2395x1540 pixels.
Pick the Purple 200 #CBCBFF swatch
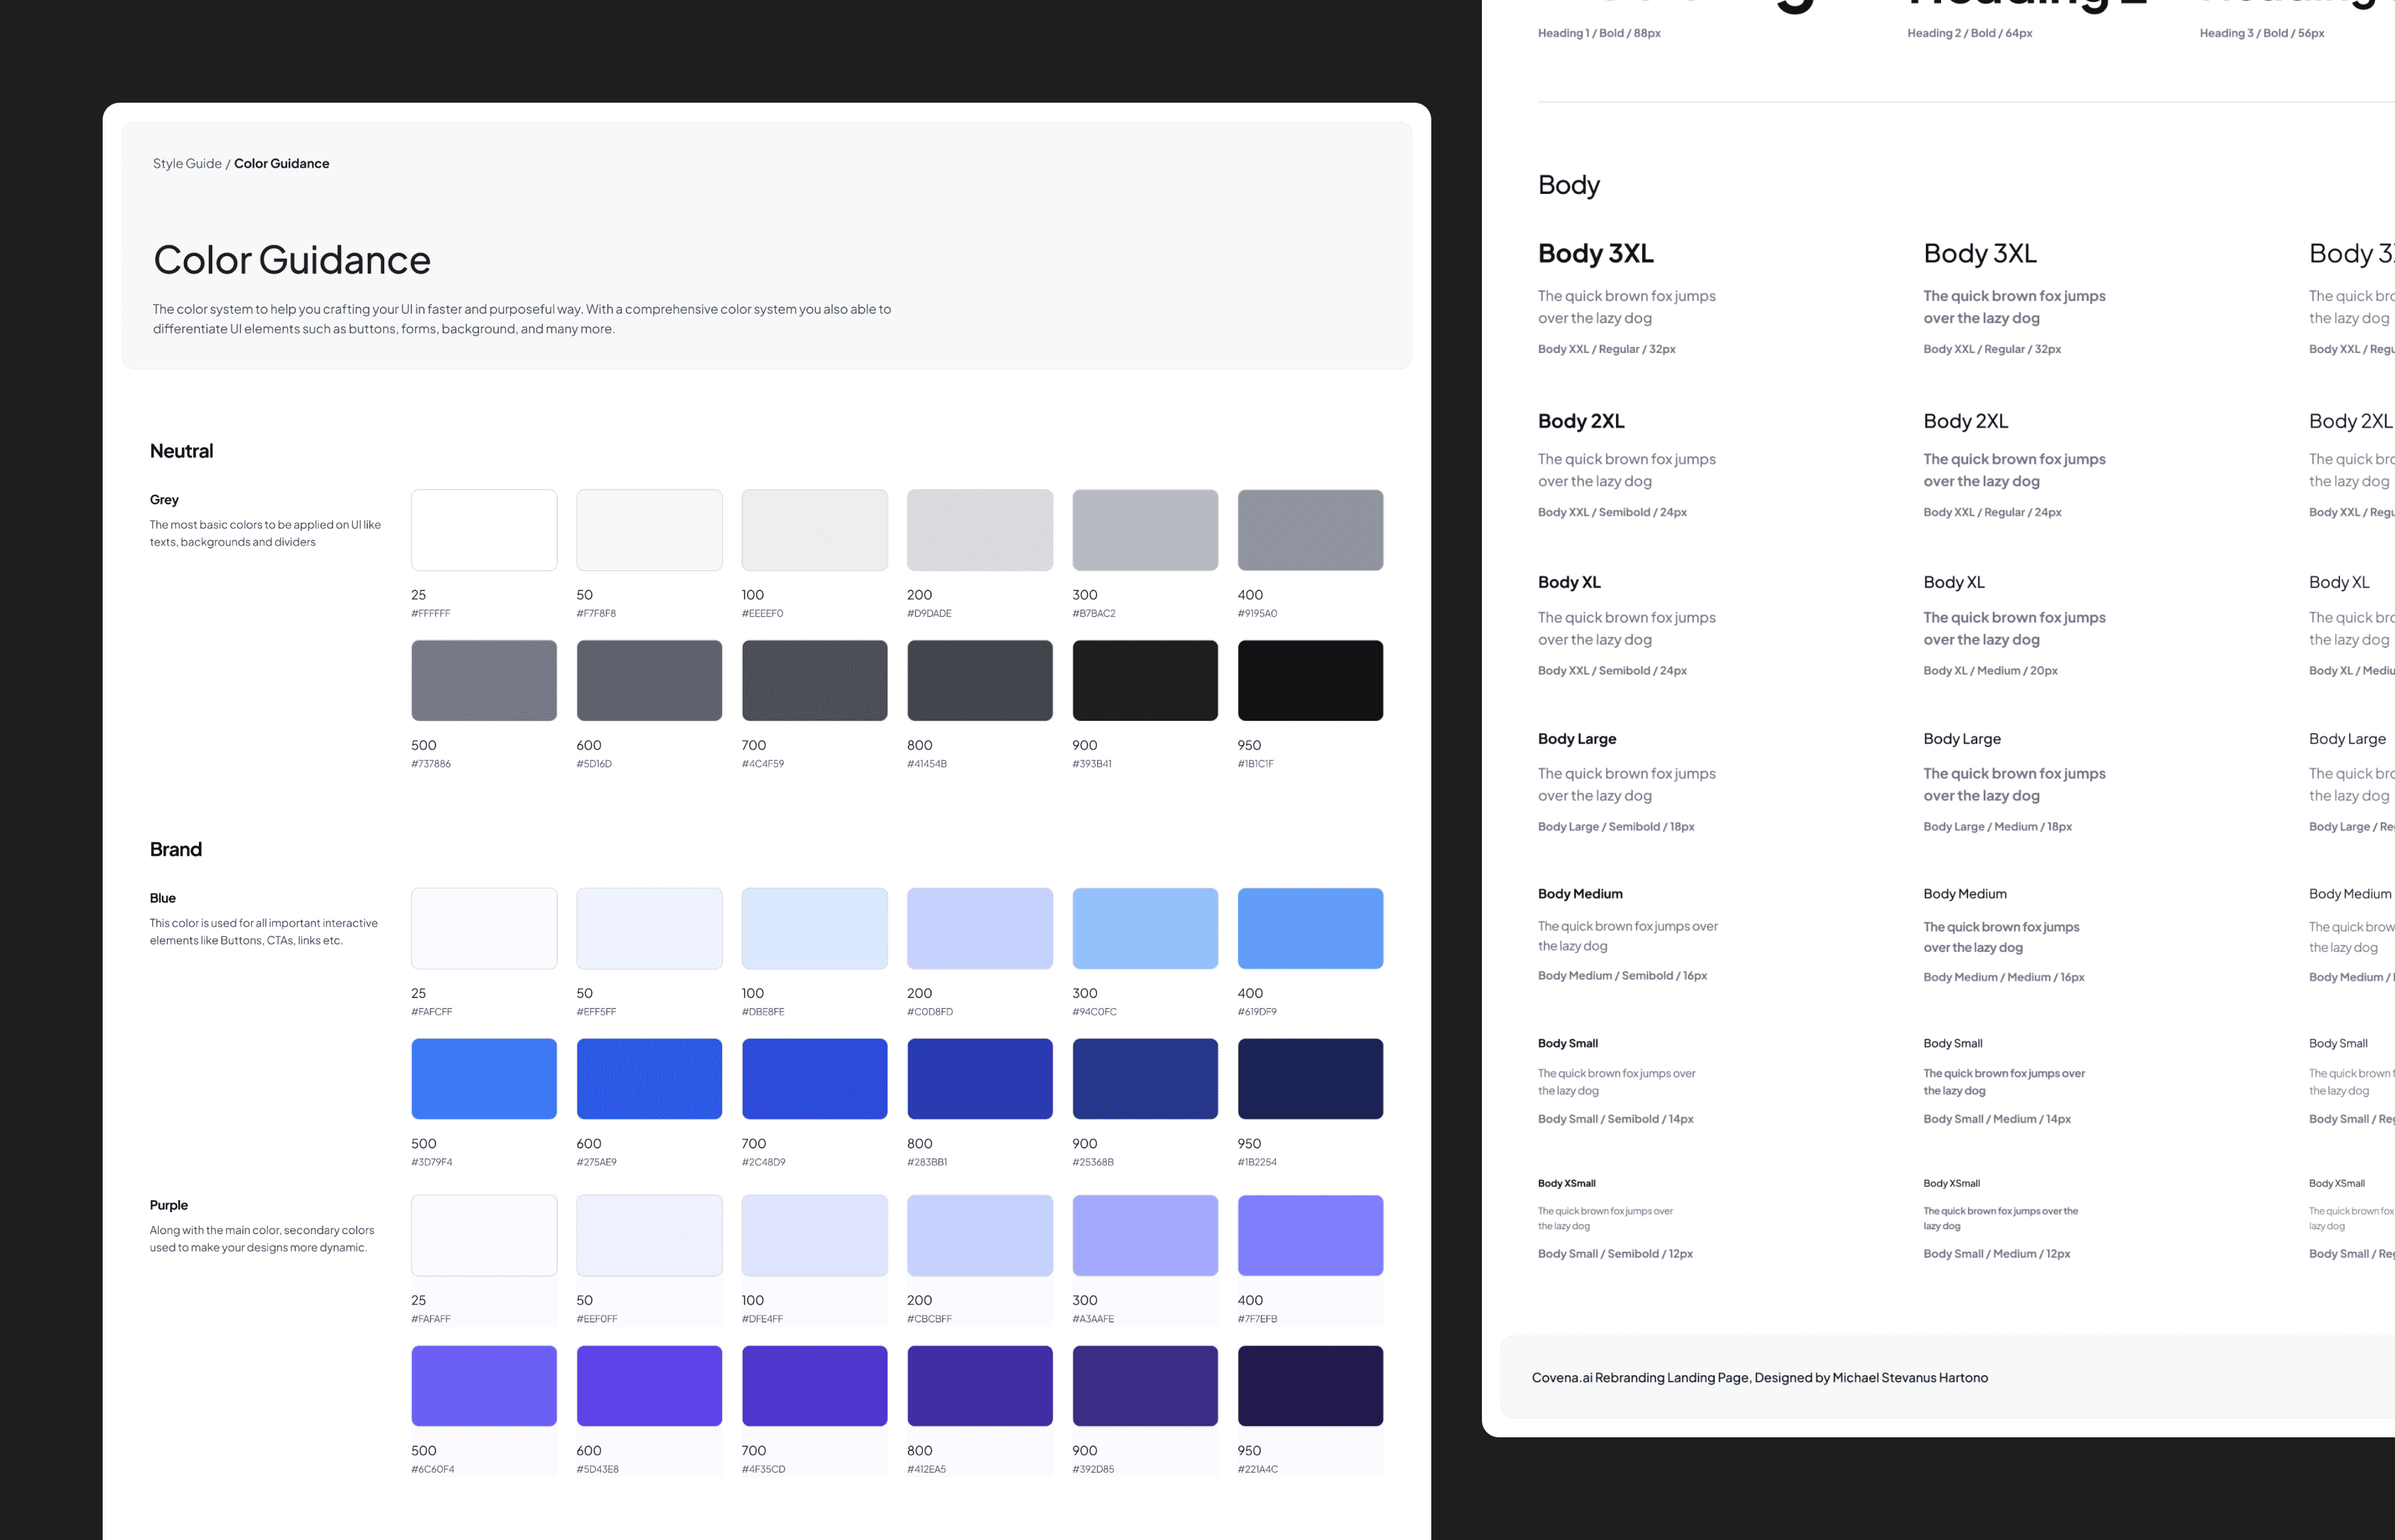pyautogui.click(x=979, y=1236)
